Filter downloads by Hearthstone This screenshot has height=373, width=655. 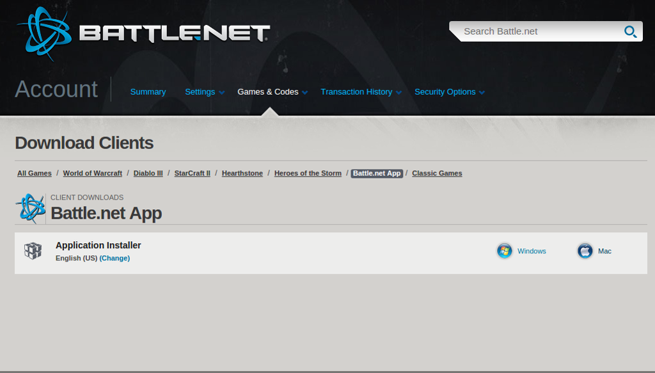point(242,173)
